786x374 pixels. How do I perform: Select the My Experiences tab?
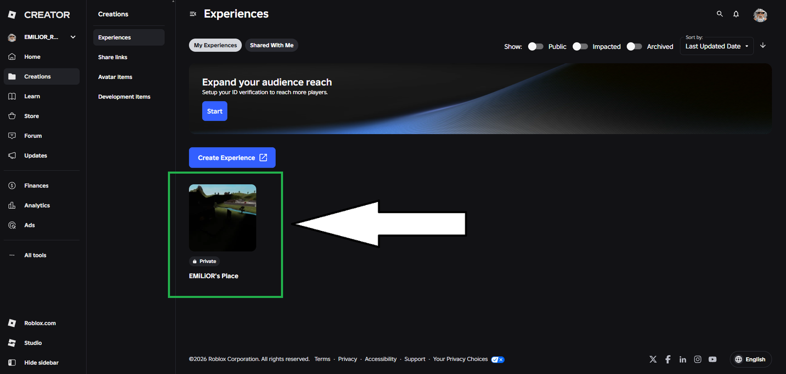(x=215, y=45)
